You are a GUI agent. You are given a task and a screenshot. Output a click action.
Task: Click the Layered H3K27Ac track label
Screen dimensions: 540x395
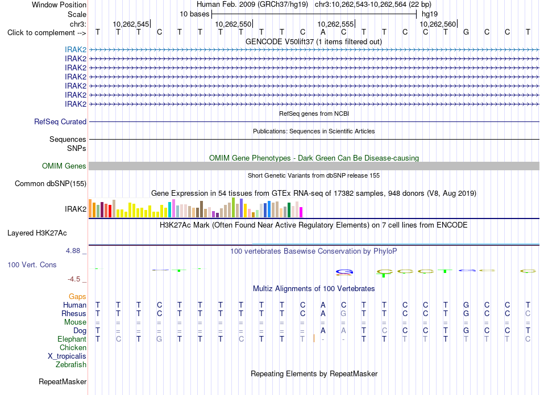click(37, 233)
